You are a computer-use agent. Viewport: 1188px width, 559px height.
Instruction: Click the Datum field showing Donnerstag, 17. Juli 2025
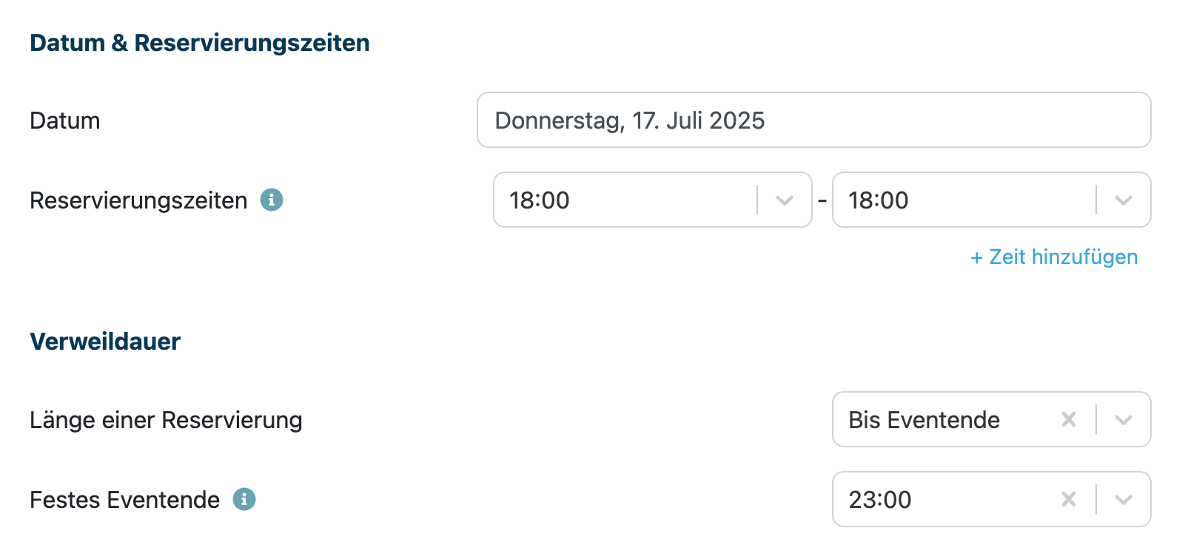pos(814,120)
